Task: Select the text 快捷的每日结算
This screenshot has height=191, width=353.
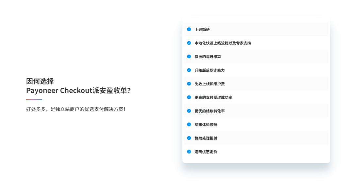Action: pos(208,57)
